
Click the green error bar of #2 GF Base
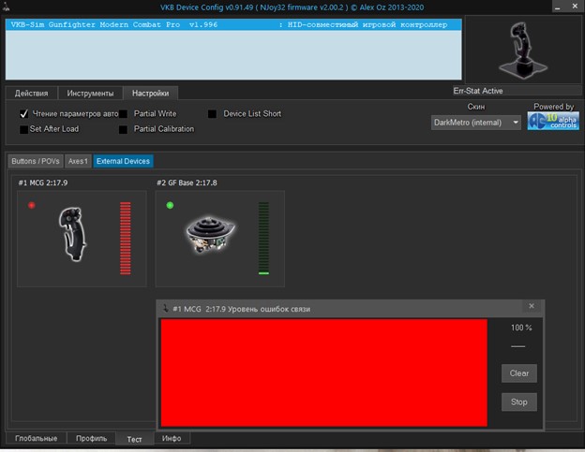[263, 239]
